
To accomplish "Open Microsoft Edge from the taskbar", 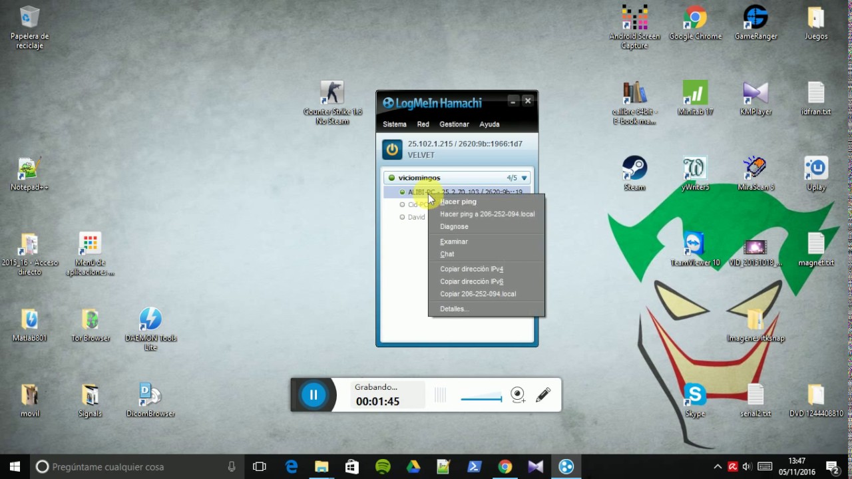I will (292, 467).
